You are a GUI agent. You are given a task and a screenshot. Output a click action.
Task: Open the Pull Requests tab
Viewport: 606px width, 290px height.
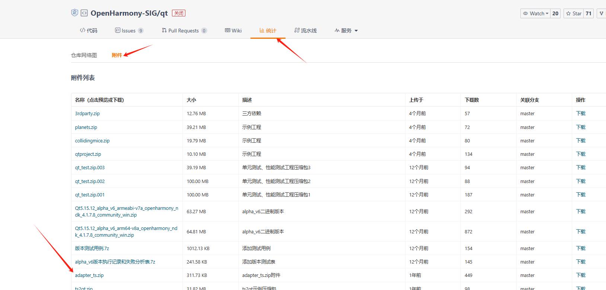(184, 31)
